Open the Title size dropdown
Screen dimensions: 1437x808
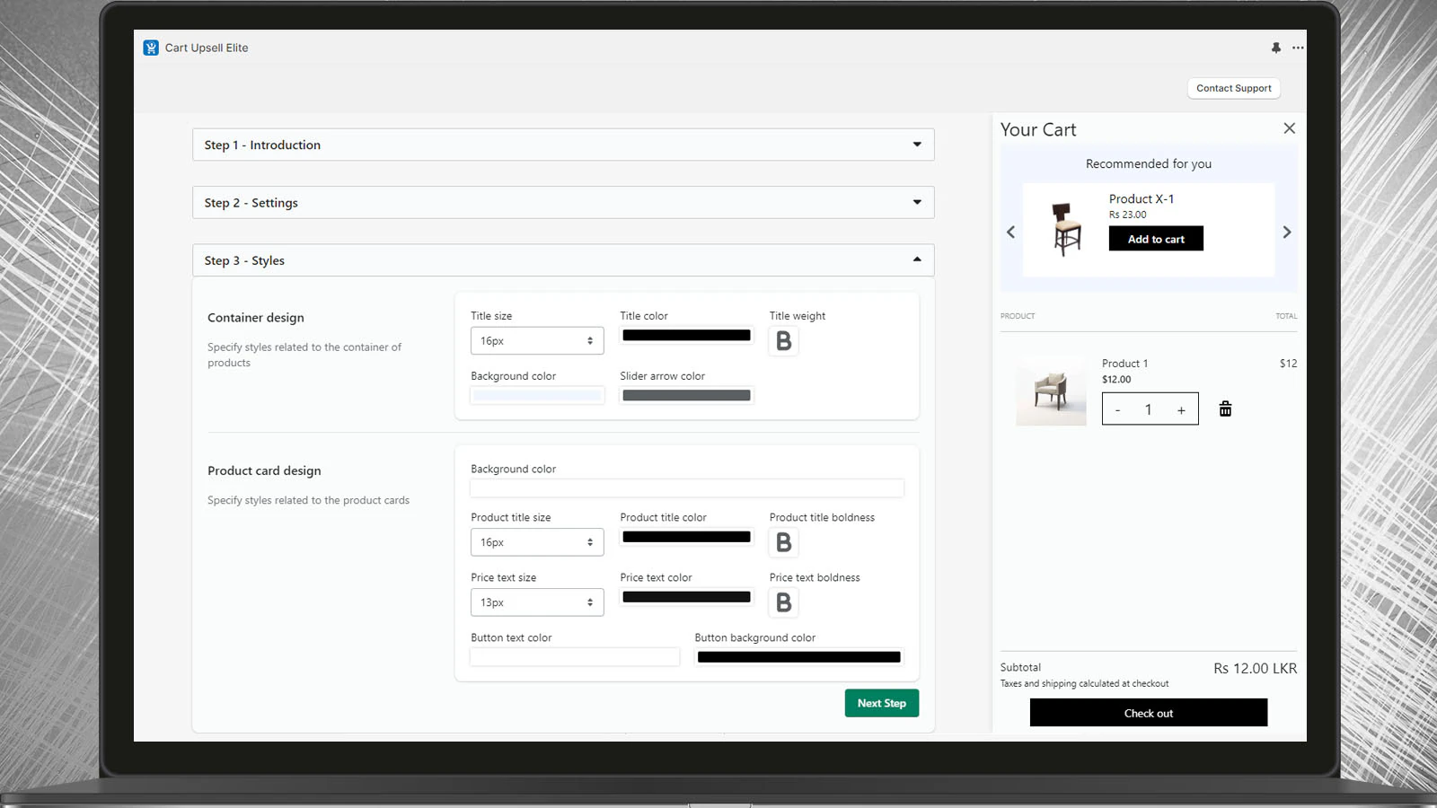click(537, 341)
